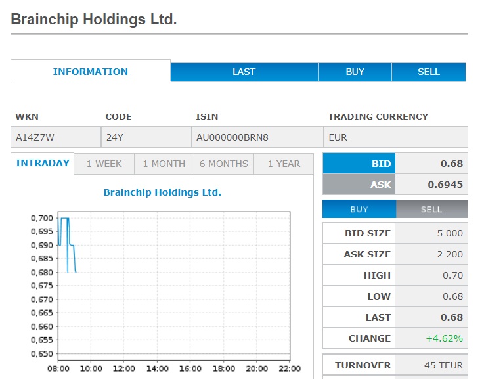Click the WKN column header
The height and width of the screenshot is (379, 484).
pos(27,116)
